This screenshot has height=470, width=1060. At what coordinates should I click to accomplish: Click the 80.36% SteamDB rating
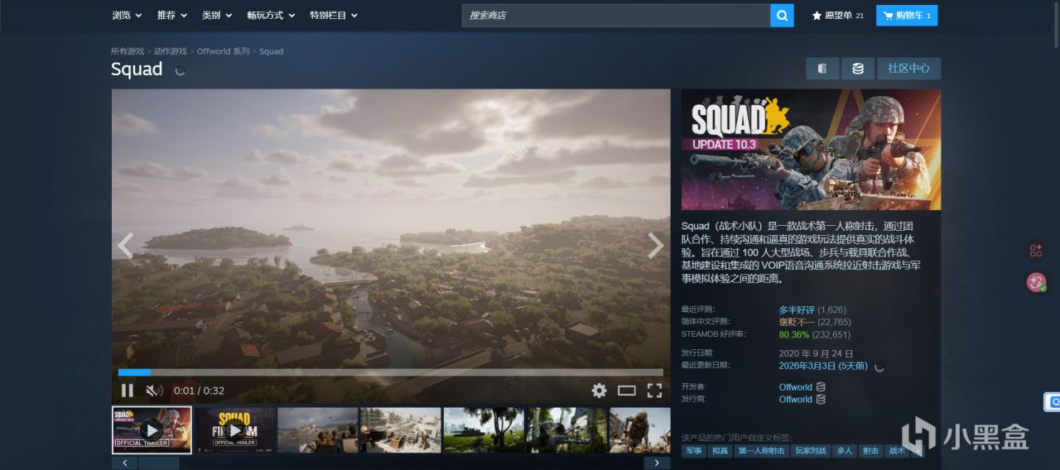[x=794, y=335]
